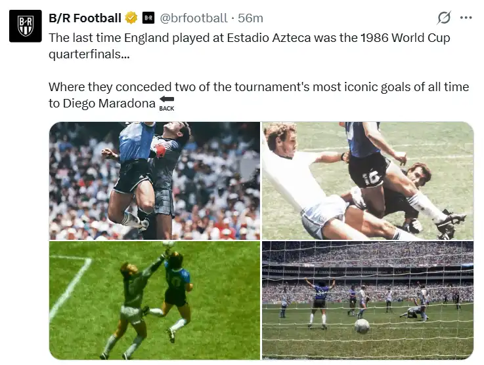Click the BACK arrow emoji in tweet
The height and width of the screenshot is (365, 484).
point(167,104)
